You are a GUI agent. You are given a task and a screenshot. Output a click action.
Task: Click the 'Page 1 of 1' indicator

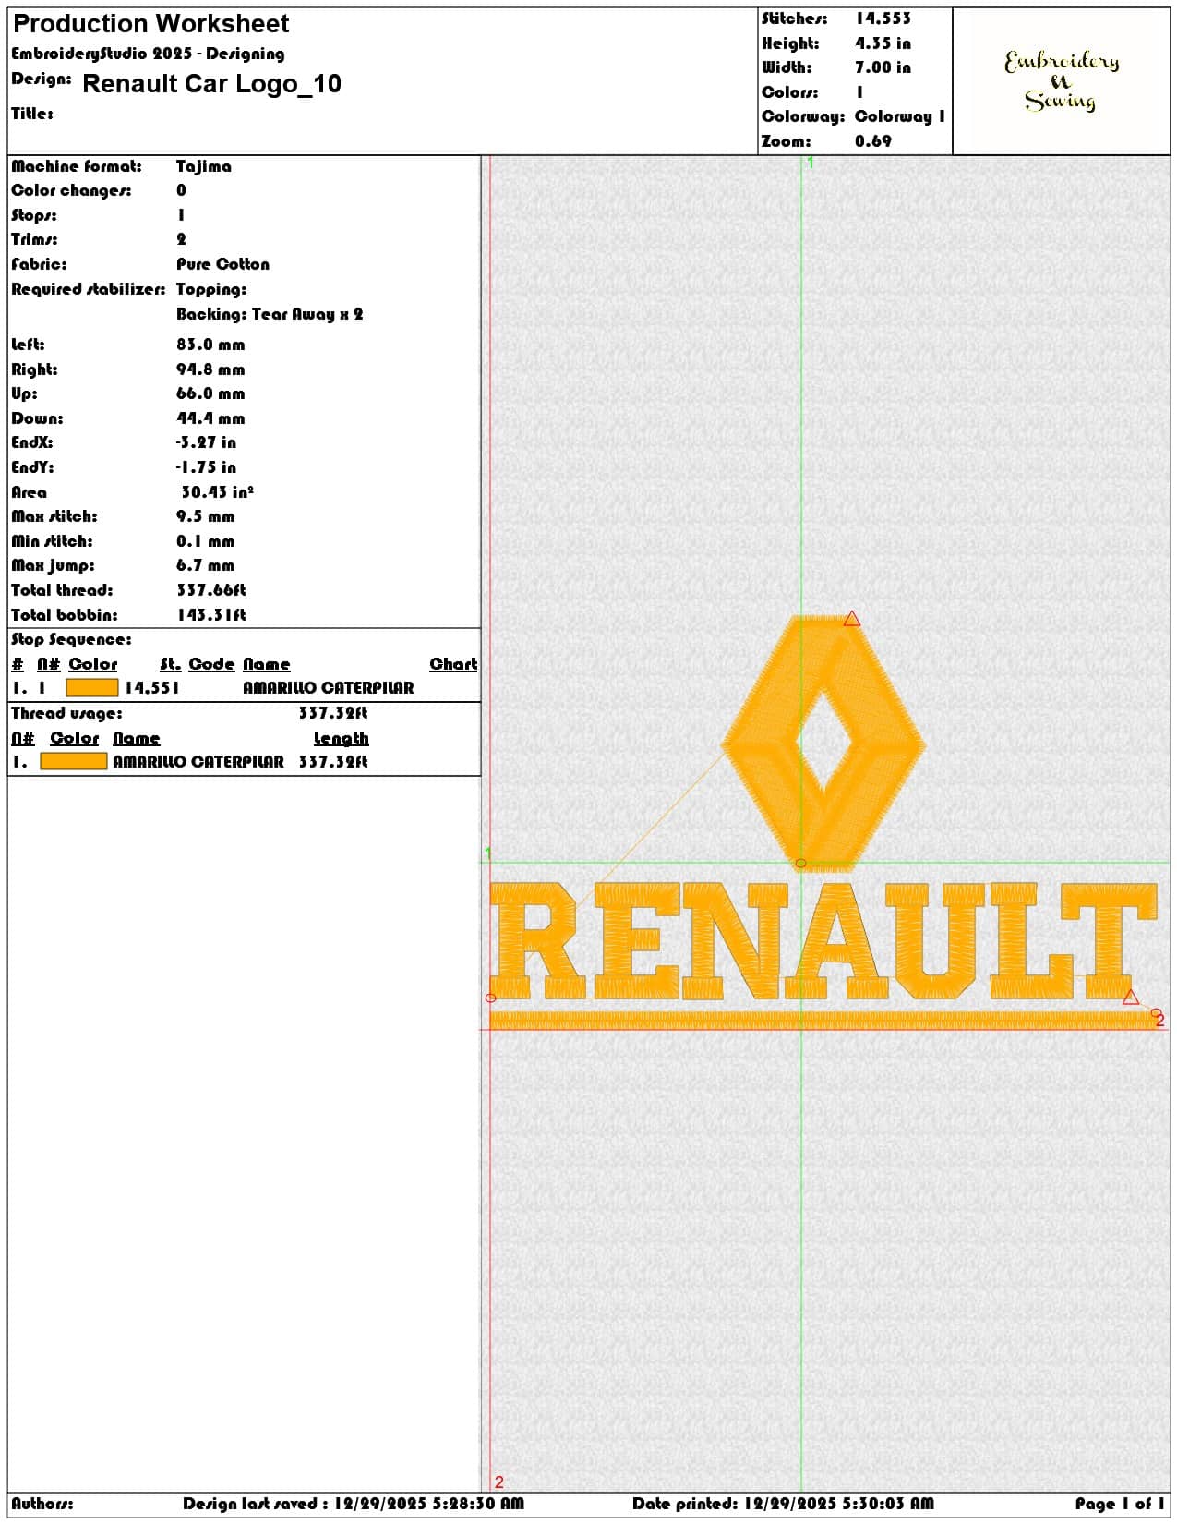pyautogui.click(x=1120, y=1504)
